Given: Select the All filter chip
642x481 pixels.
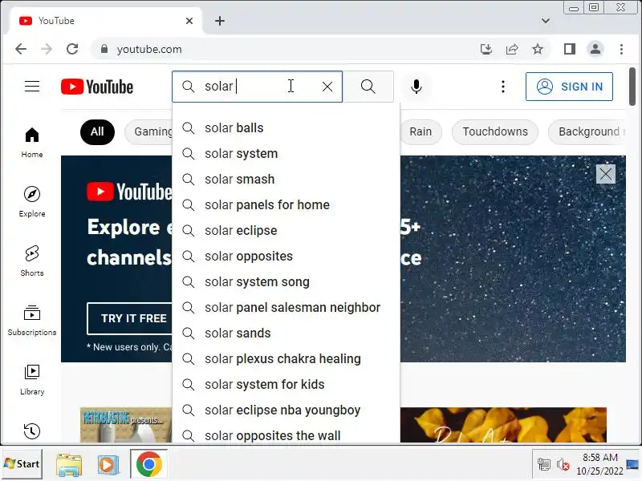Looking at the screenshot, I should pos(97,131).
